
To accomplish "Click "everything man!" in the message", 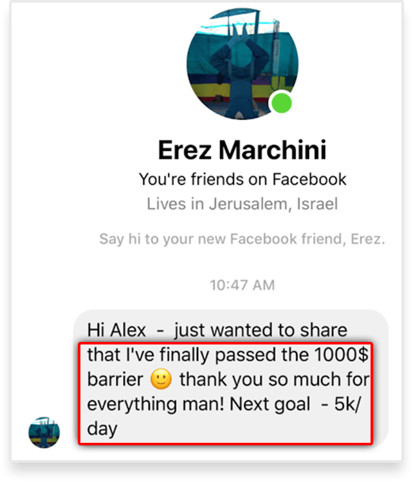I will 156,404.
